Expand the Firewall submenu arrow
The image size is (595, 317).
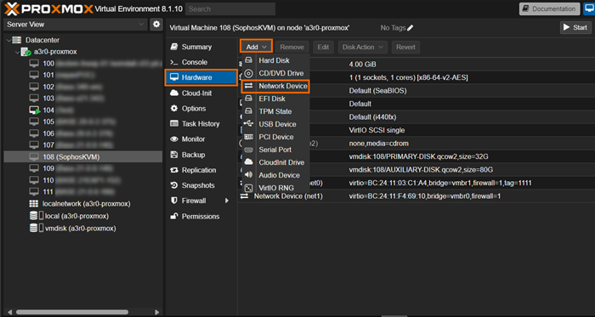point(227,201)
